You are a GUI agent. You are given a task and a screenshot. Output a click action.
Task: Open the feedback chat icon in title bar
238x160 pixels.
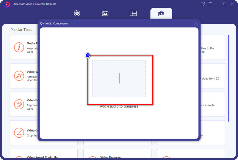pyautogui.click(x=203, y=4)
